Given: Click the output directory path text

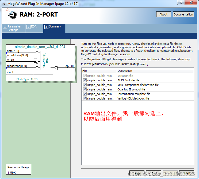Looking at the screenshot, I should pyautogui.click(x=114, y=64).
